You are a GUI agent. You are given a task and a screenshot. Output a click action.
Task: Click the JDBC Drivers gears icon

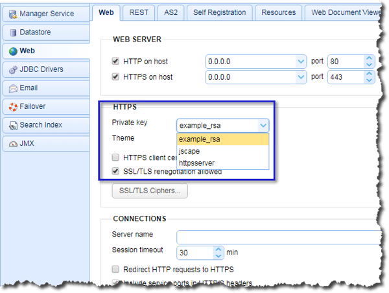coord(13,70)
